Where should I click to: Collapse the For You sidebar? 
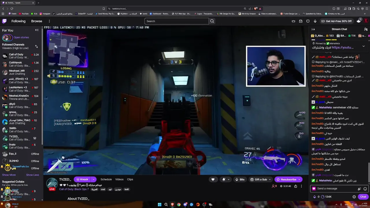click(37, 30)
